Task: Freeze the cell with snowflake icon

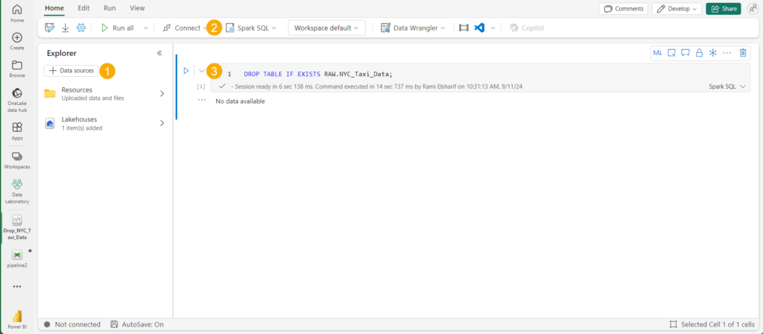Action: (x=712, y=52)
